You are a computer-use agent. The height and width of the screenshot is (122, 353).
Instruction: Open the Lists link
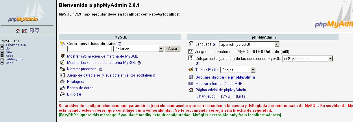pos(241,96)
